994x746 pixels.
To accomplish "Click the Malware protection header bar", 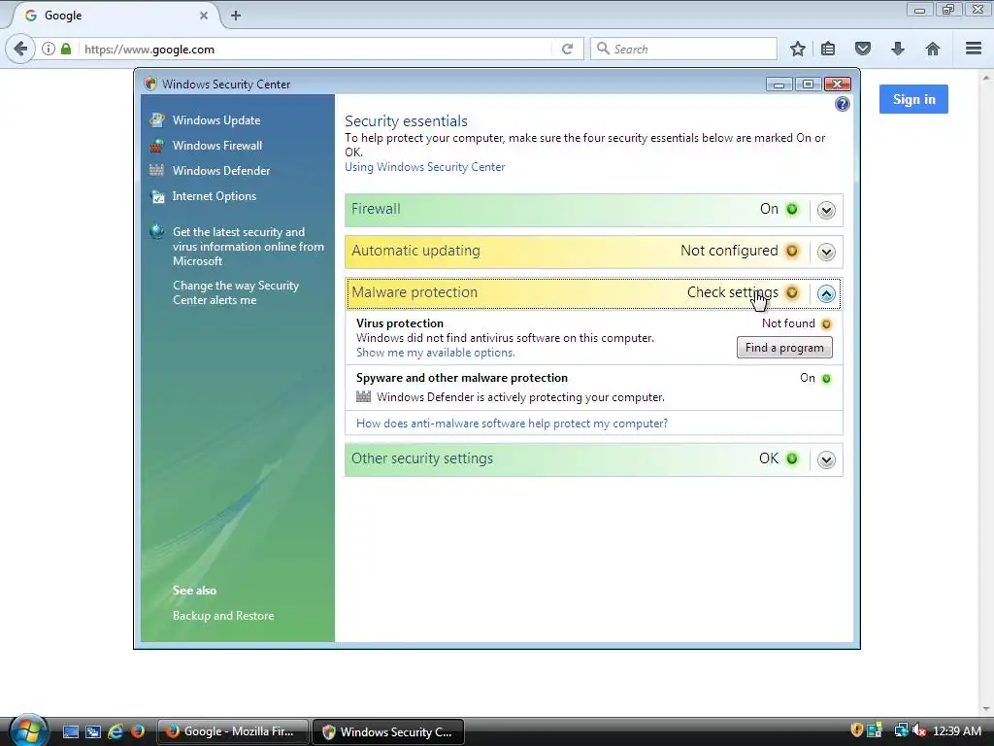I will [594, 293].
